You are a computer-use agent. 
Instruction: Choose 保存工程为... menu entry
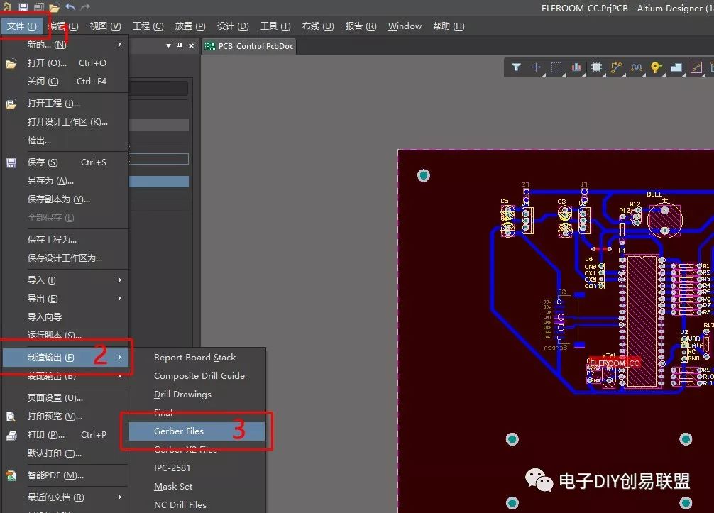pyautogui.click(x=65, y=239)
